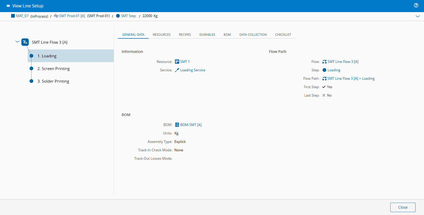Click the SMT Prod-01 area icon
The height and width of the screenshot is (215, 424).
56,16
